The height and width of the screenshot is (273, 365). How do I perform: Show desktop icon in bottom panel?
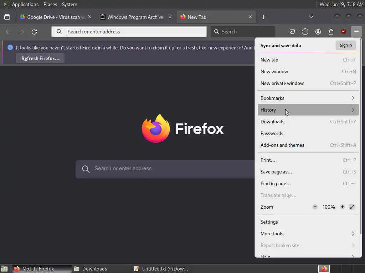(x=4, y=269)
